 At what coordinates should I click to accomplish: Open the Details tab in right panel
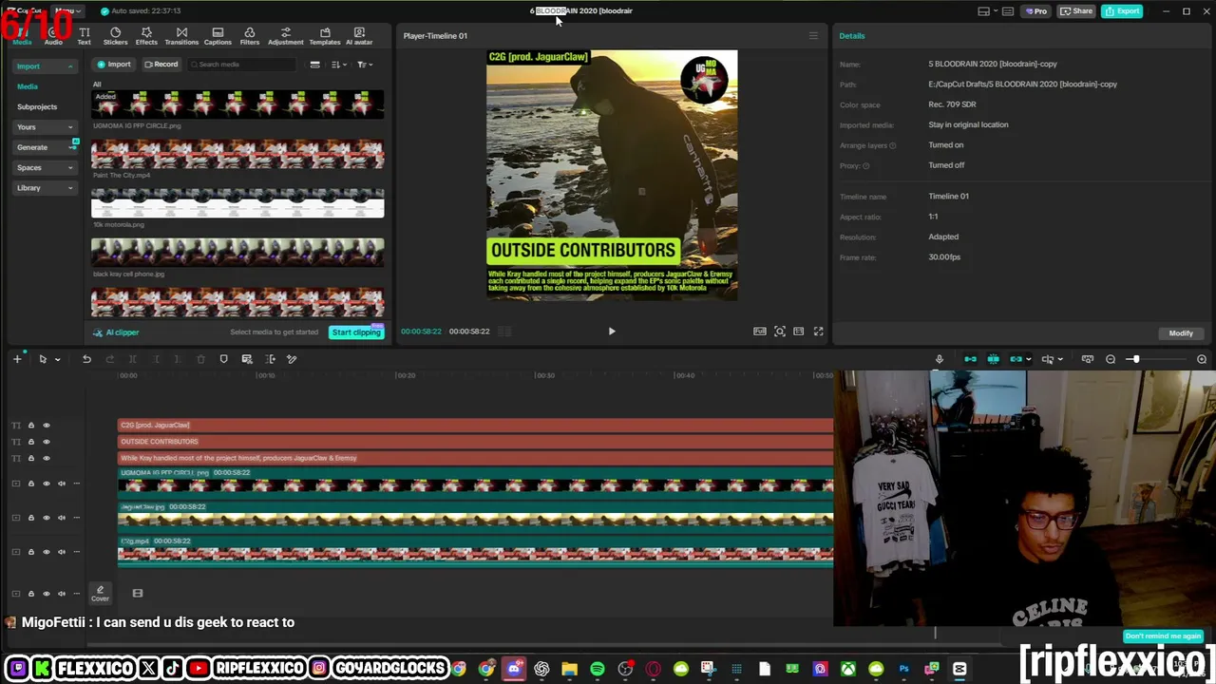852,36
